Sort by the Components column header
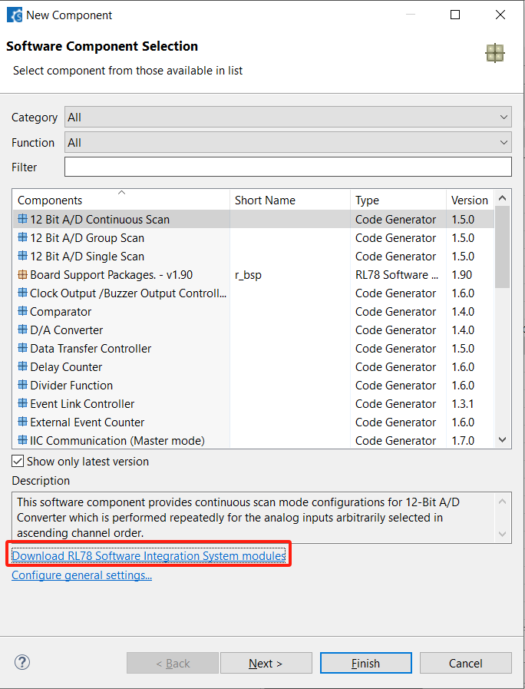 coord(121,200)
